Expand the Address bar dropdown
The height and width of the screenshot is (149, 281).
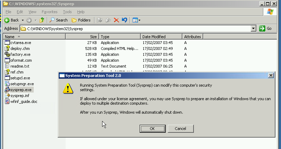pos(253,28)
